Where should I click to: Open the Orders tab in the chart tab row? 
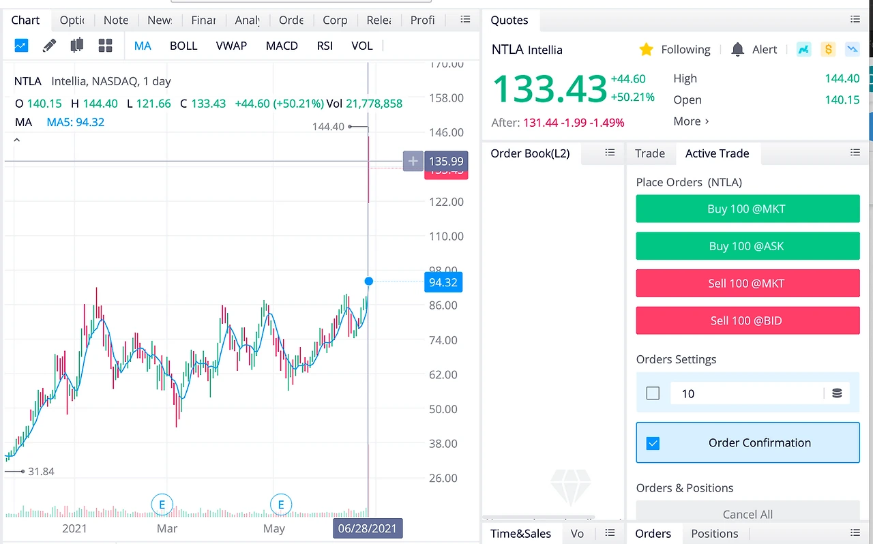[x=291, y=20]
